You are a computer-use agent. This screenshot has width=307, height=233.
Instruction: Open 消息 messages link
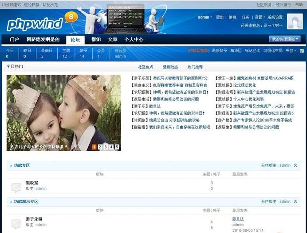click(232, 17)
